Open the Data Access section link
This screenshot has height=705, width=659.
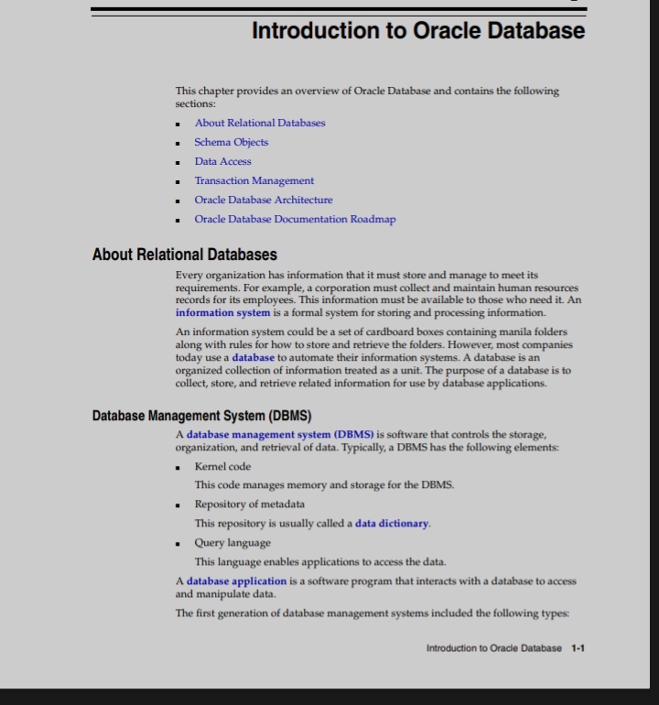click(223, 161)
